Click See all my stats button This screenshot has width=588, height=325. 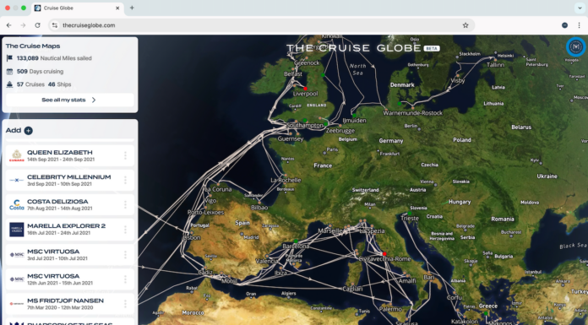[x=70, y=100]
